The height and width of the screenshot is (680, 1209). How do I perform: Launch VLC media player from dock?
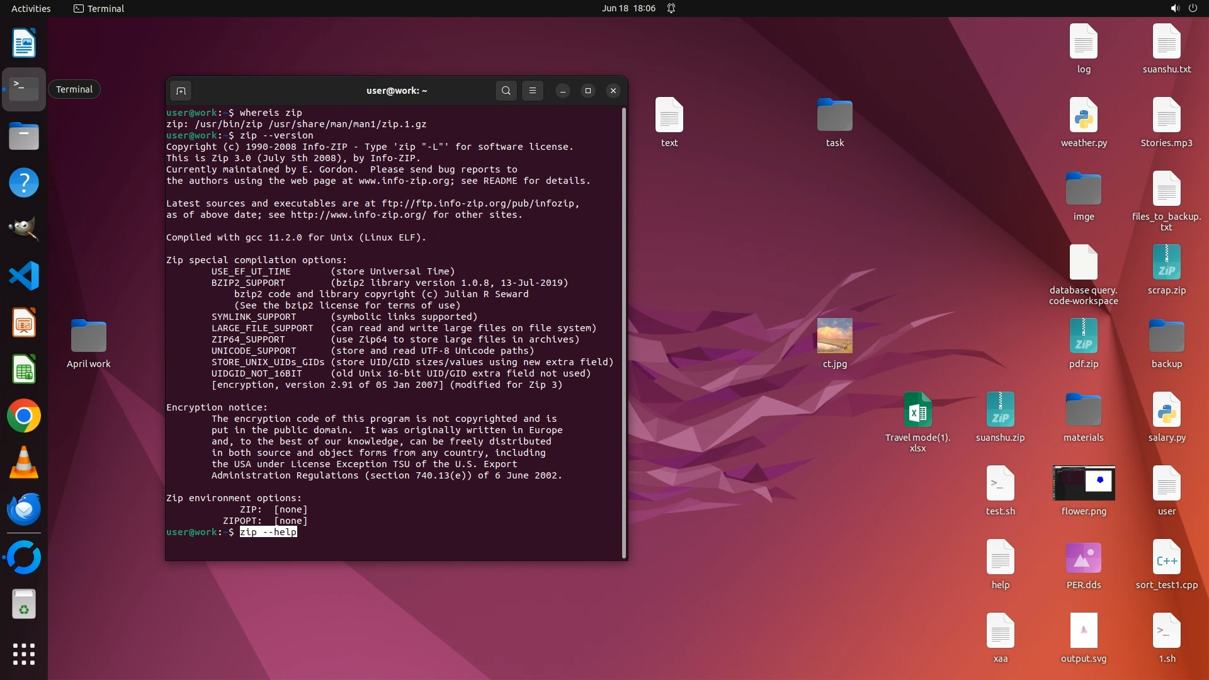pos(24,463)
